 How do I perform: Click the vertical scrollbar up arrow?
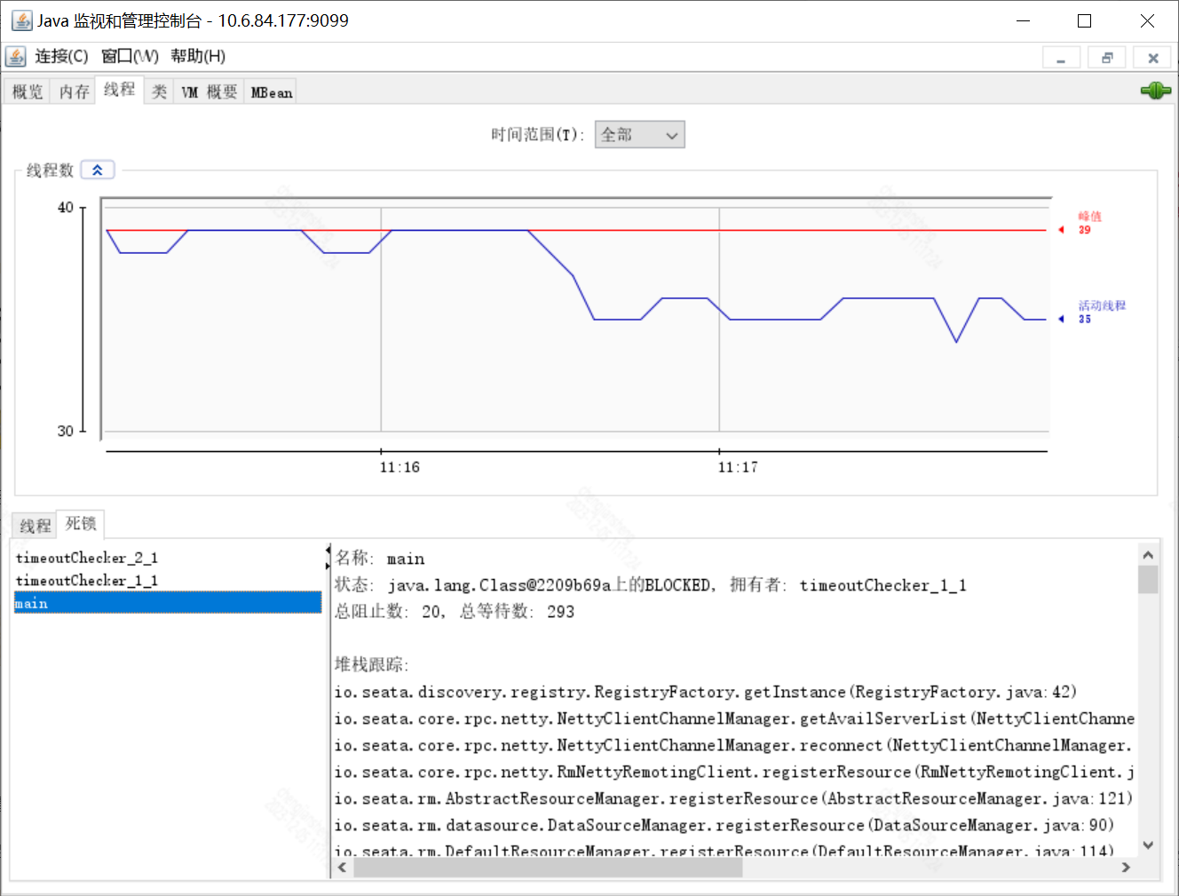pos(1148,555)
